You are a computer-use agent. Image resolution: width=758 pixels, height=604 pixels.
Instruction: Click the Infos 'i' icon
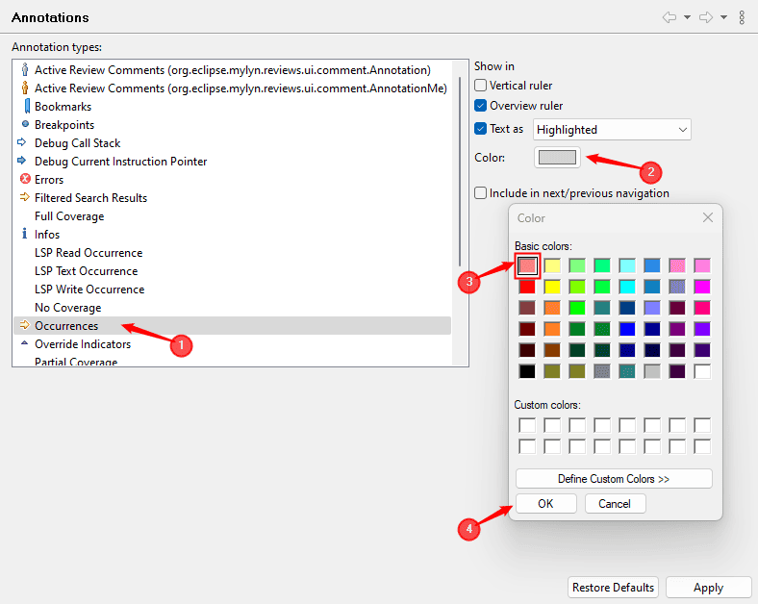click(x=25, y=234)
